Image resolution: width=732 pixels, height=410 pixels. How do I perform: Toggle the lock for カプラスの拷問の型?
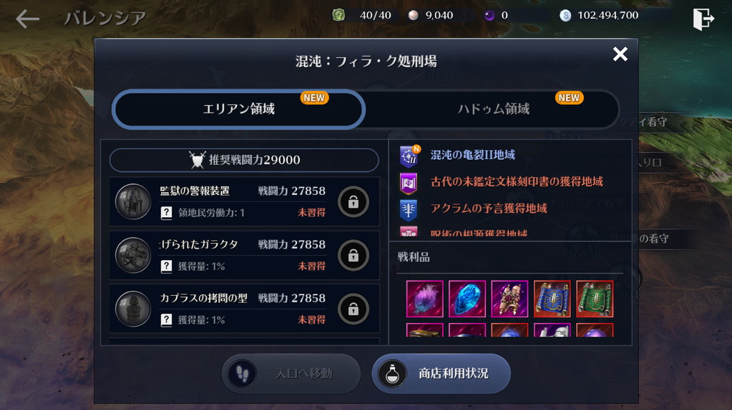click(x=353, y=309)
